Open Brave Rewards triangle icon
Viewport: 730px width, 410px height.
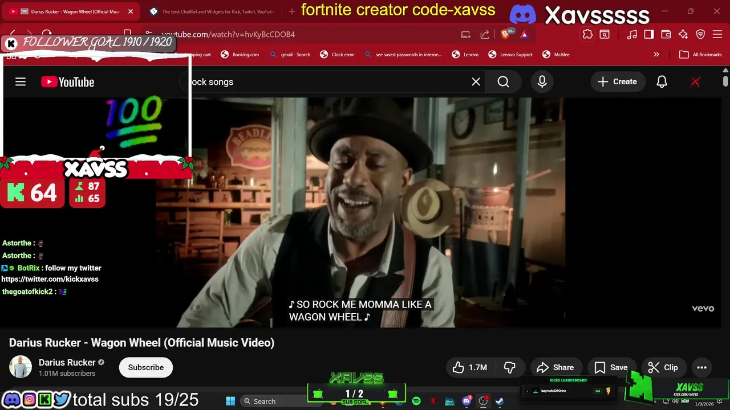coord(524,35)
